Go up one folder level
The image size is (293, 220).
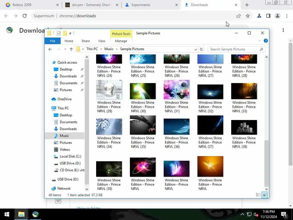pos(71,49)
